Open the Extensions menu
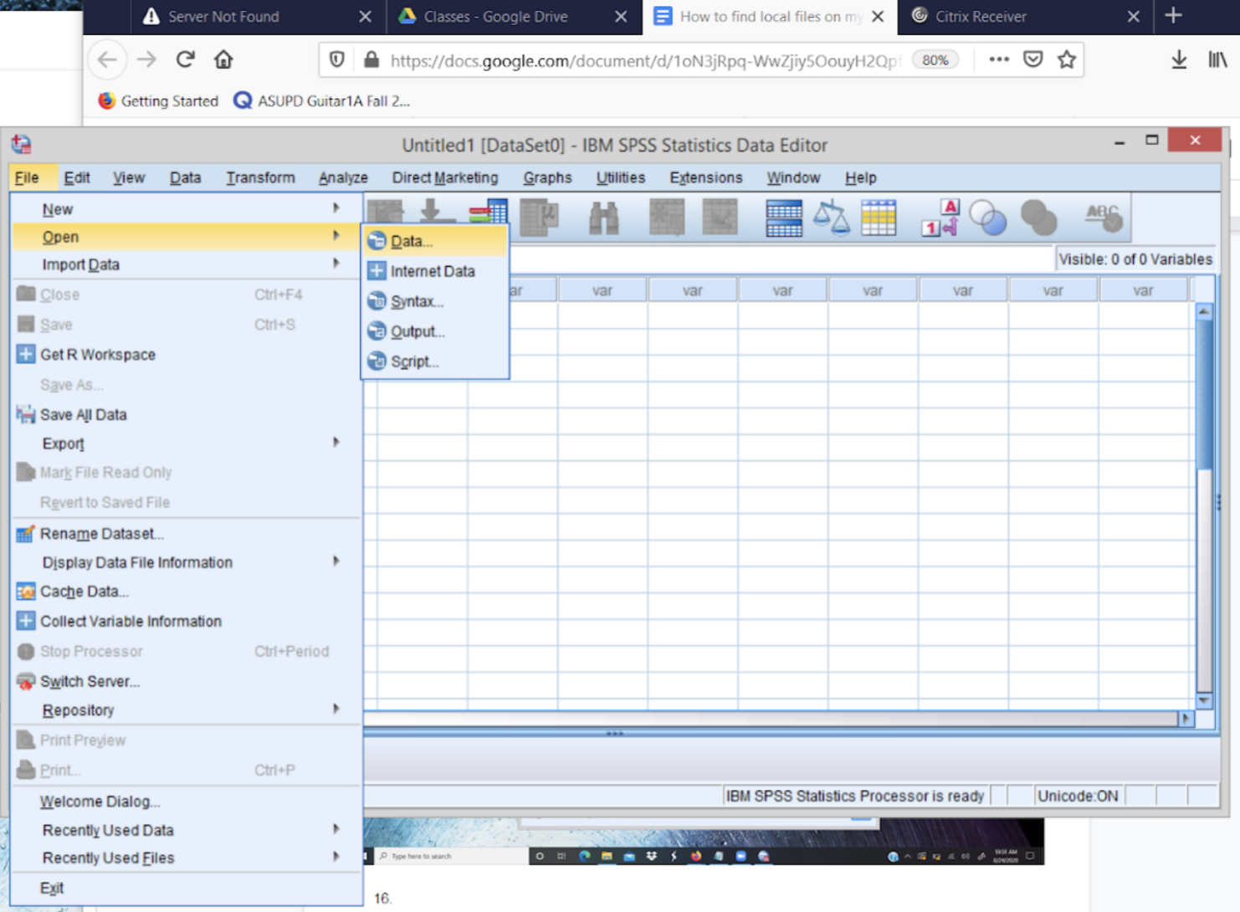The width and height of the screenshot is (1240, 912). click(x=705, y=177)
